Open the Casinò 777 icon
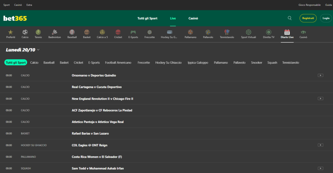 [x=303, y=32]
